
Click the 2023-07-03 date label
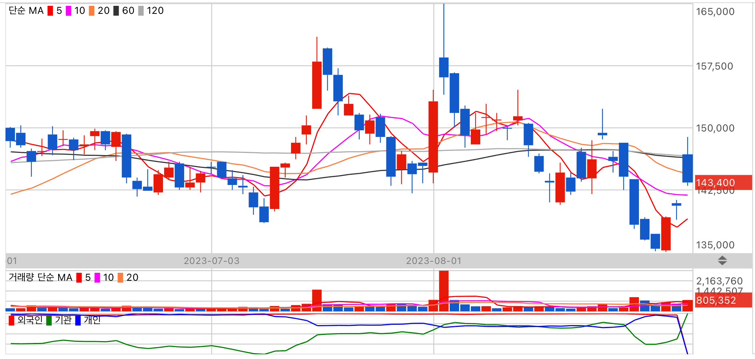(x=211, y=261)
